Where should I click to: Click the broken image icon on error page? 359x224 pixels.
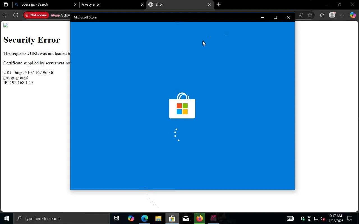pyautogui.click(x=6, y=26)
